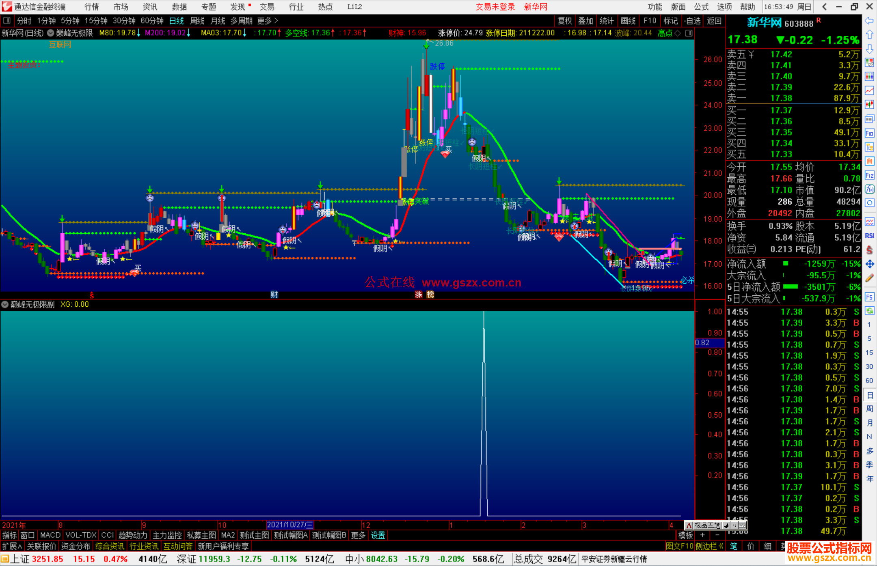
Task: Open the 公式 menu
Action: (701, 7)
